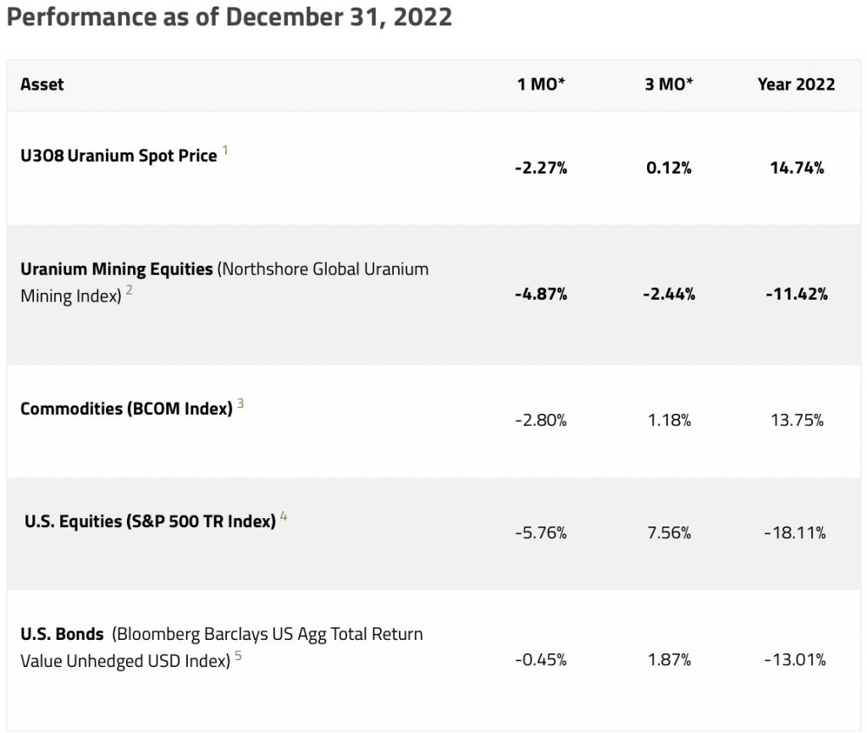
Task: Click the U3O8 Uranium Spot Price label
Action: [x=119, y=157]
